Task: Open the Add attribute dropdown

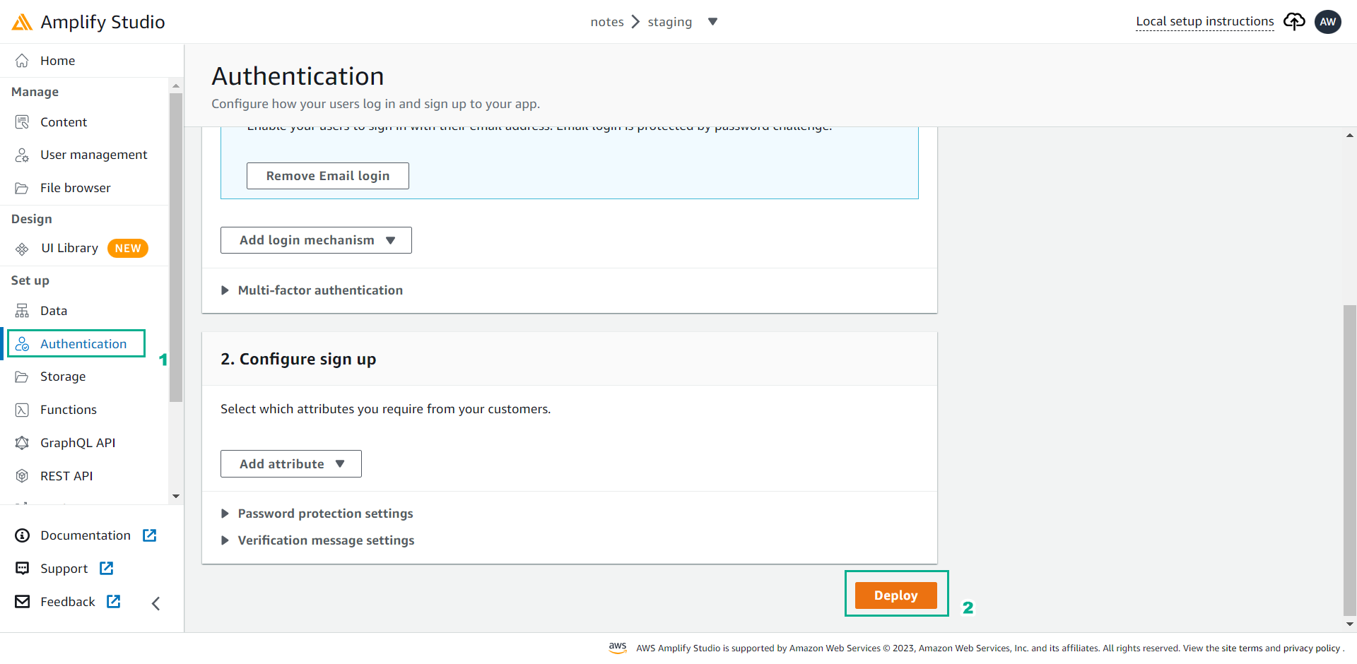Action: [x=291, y=464]
